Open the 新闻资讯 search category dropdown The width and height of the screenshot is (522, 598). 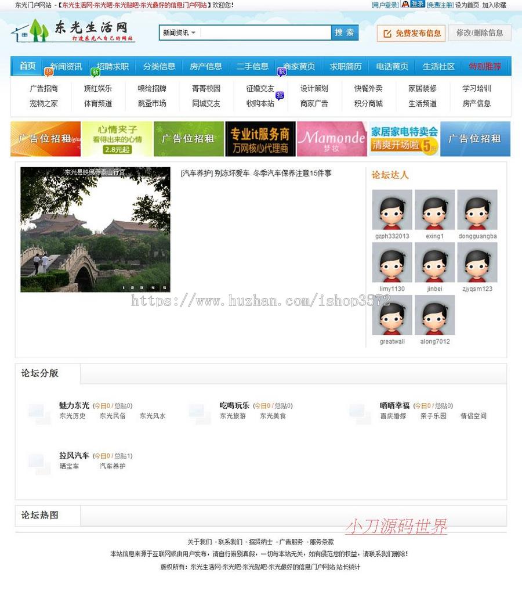(x=178, y=33)
